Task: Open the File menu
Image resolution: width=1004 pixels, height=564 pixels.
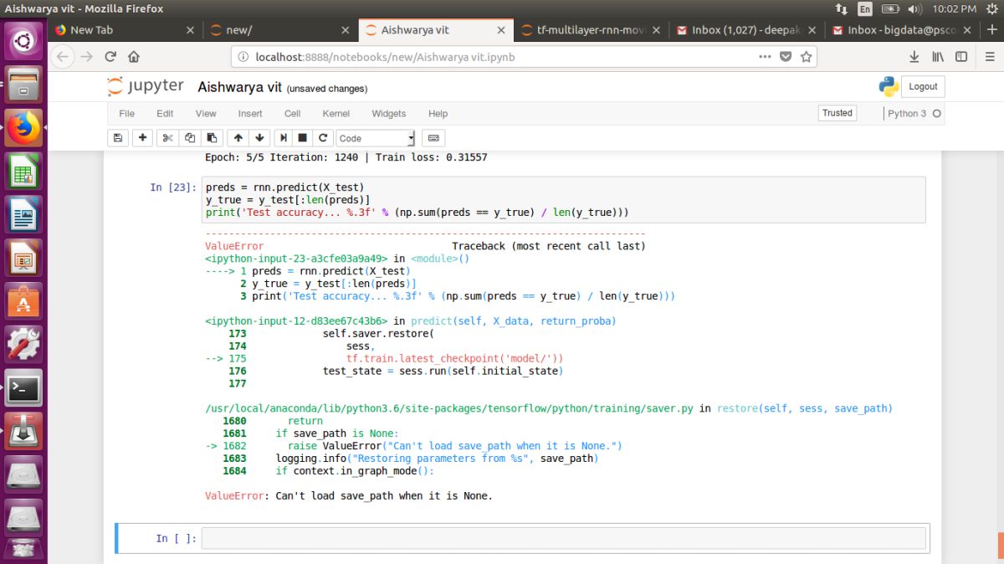Action: 126,114
